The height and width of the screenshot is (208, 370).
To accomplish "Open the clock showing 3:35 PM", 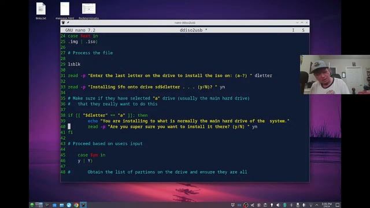I will 327,205.
